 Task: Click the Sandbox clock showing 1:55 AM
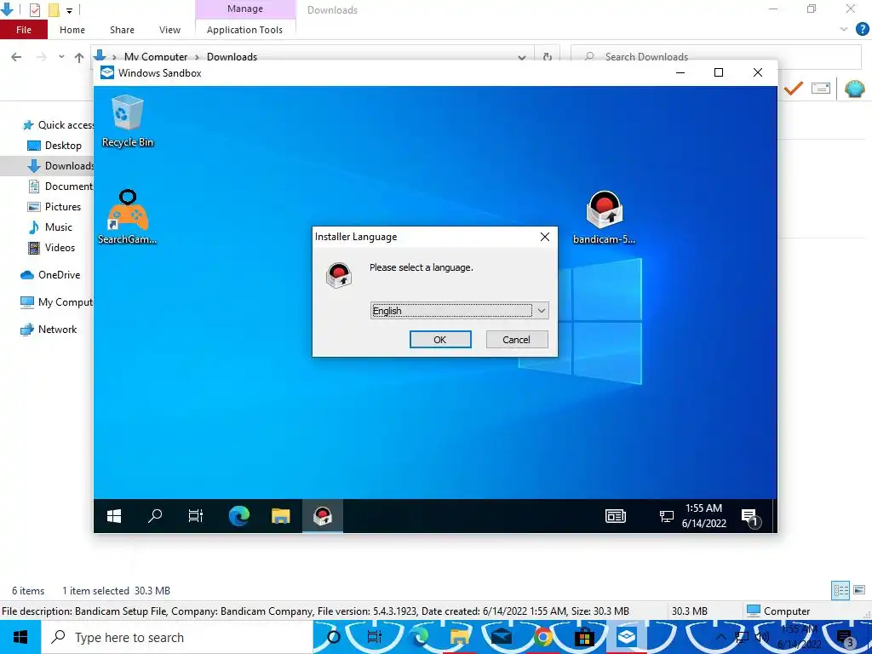pos(704,515)
